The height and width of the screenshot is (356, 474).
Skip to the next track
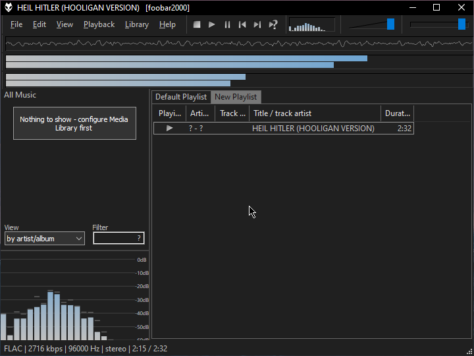[257, 24]
